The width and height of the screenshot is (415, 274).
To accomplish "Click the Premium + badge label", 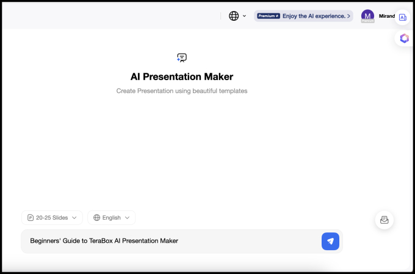I will click(x=269, y=16).
